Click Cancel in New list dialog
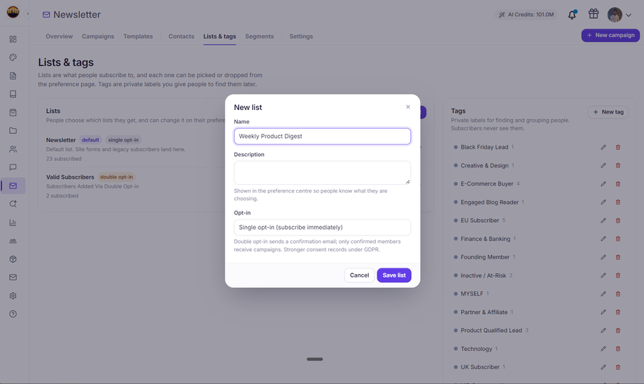Screen dimensions: 644x384 (359, 275)
